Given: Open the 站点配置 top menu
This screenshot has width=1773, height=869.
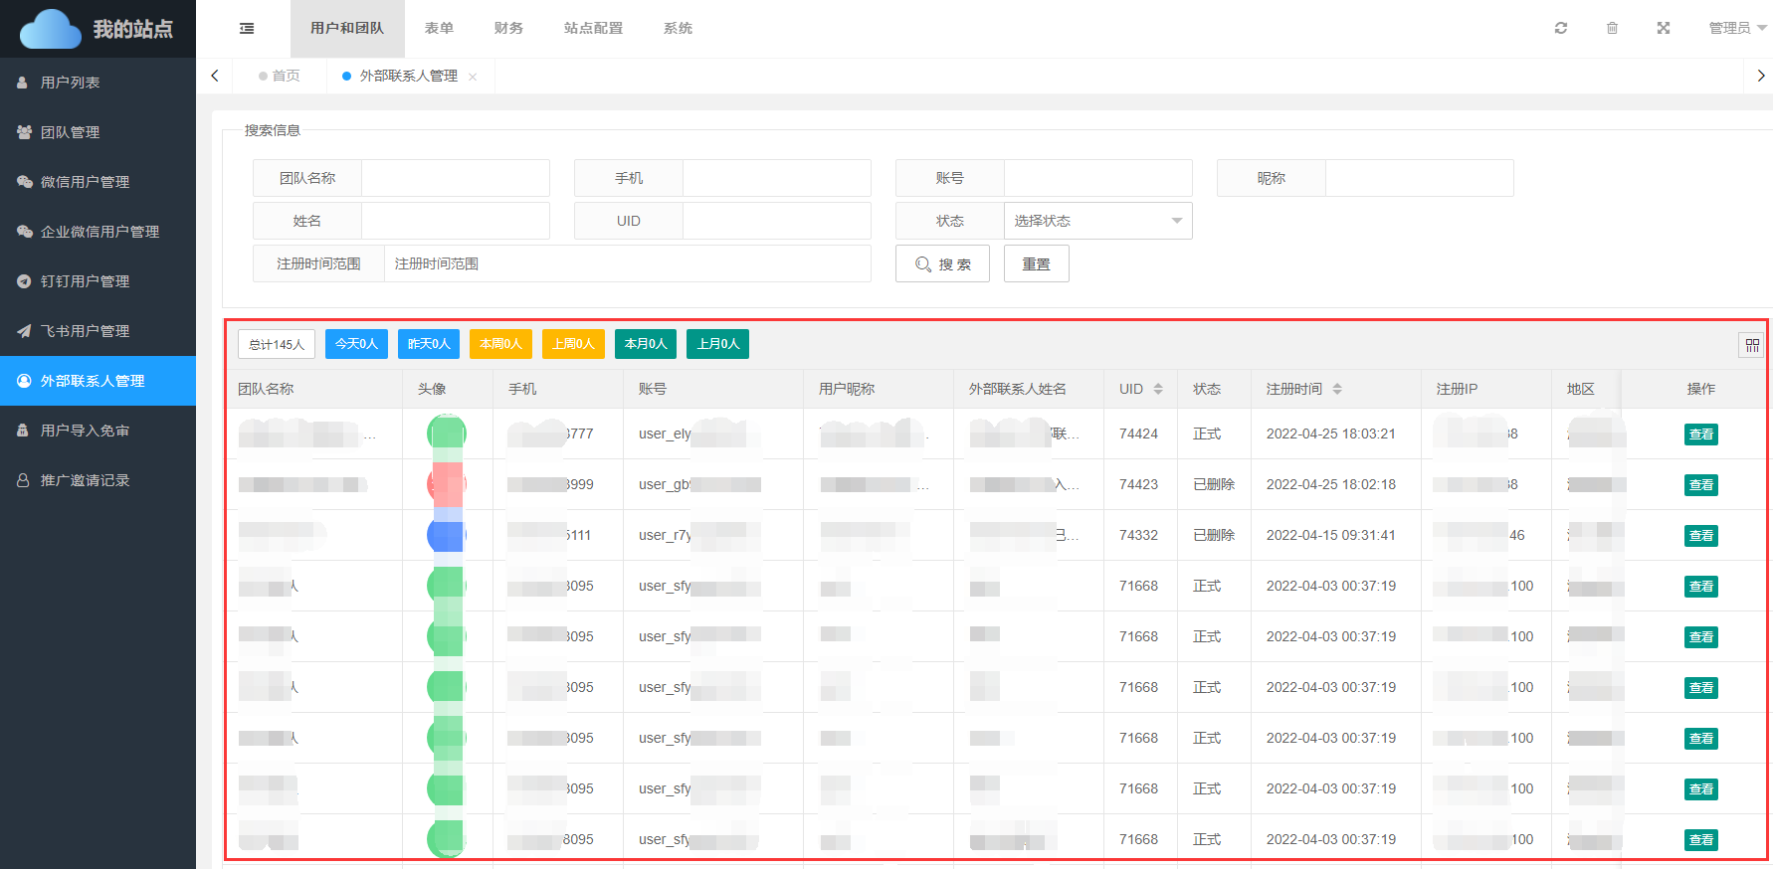Looking at the screenshot, I should tap(593, 28).
